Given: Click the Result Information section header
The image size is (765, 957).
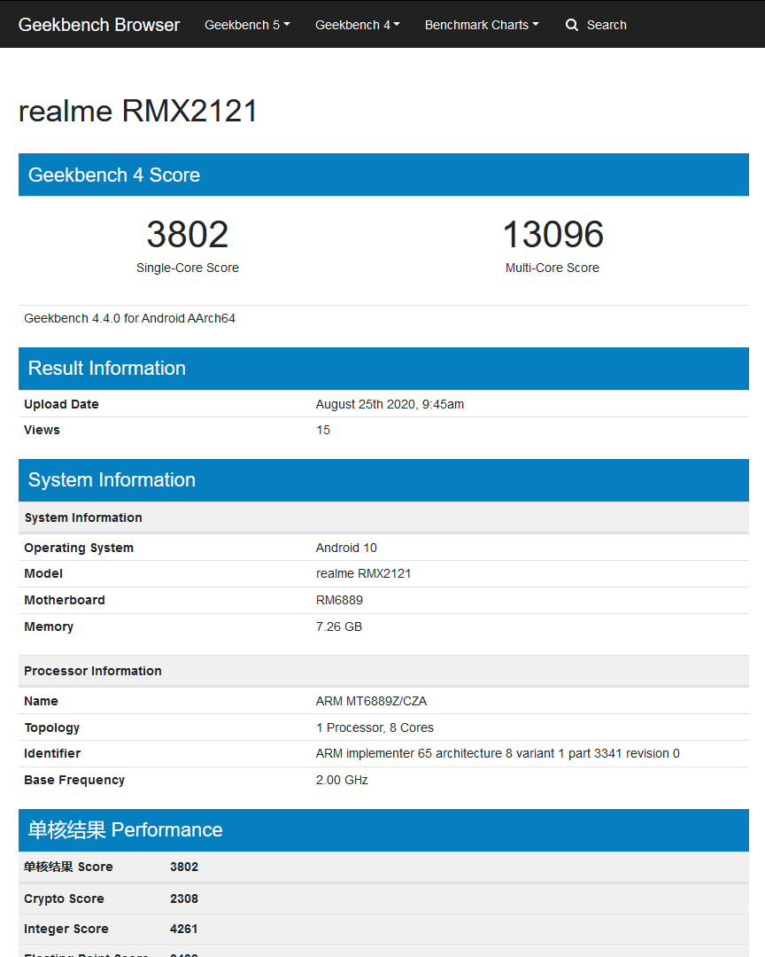Looking at the screenshot, I should (383, 369).
